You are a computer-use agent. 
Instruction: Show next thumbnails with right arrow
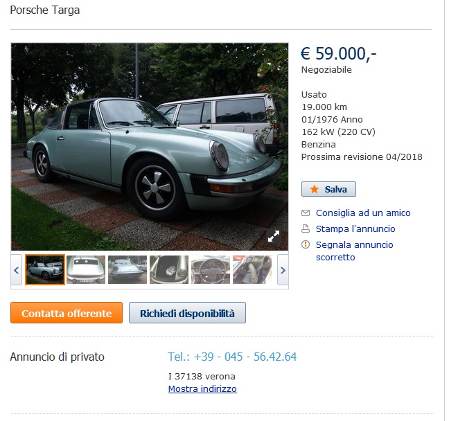(x=283, y=270)
